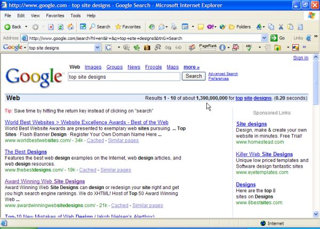Image resolution: width=320 pixels, height=229 pixels.
Task: Click the yellow AutoFill icon
Action: [277, 48]
